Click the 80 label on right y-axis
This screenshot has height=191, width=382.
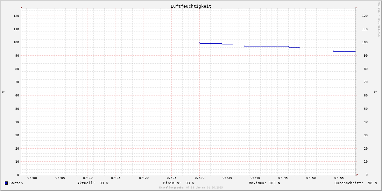point(366,69)
